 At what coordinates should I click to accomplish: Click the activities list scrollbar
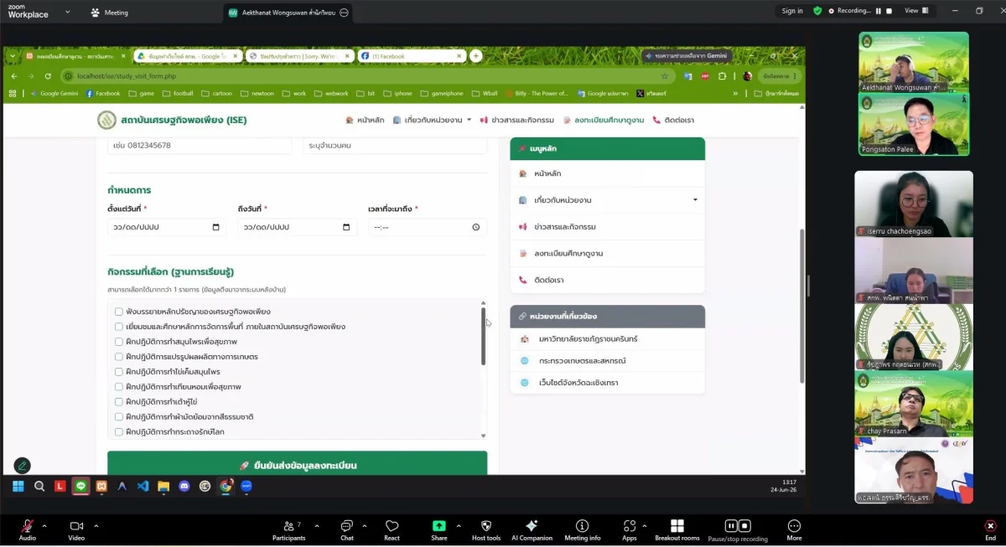pyautogui.click(x=483, y=337)
